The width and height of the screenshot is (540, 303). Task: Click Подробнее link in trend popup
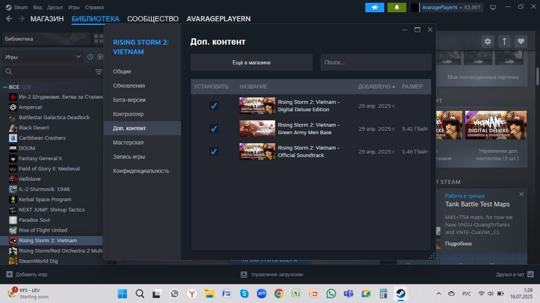coord(458,244)
